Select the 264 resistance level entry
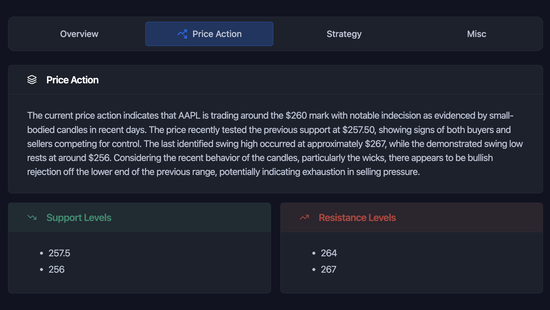 point(329,253)
